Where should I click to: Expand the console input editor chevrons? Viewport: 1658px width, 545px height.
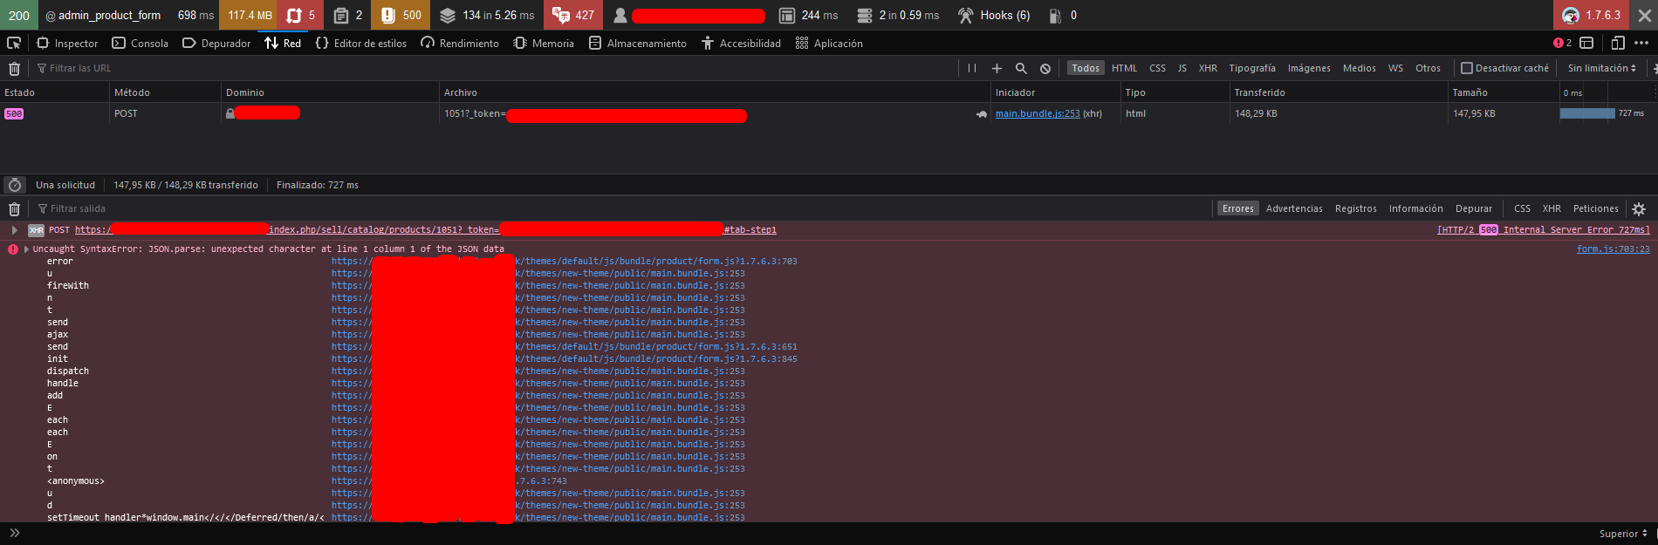14,533
